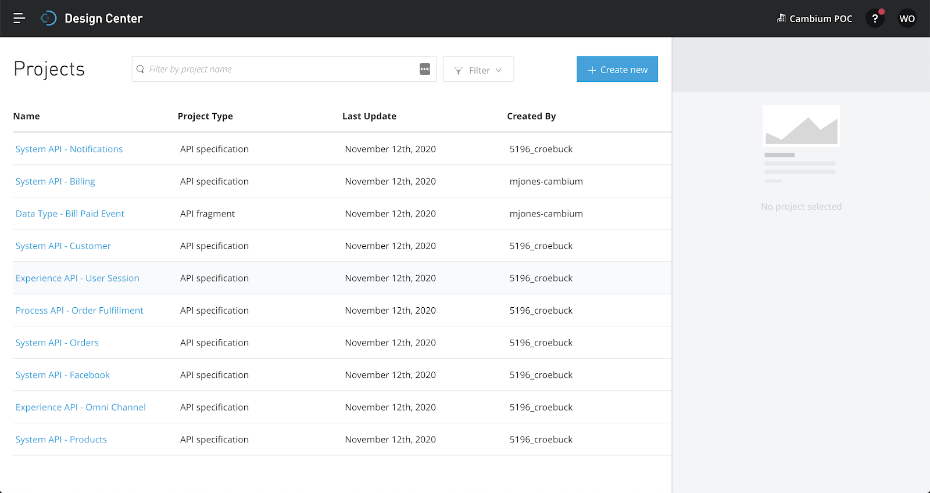Select Data Type - Bill Paid Event project
The width and height of the screenshot is (930, 493).
70,214
